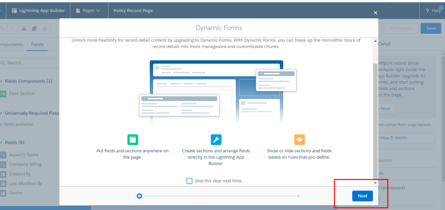Check the Skip this step next time box

point(189,181)
